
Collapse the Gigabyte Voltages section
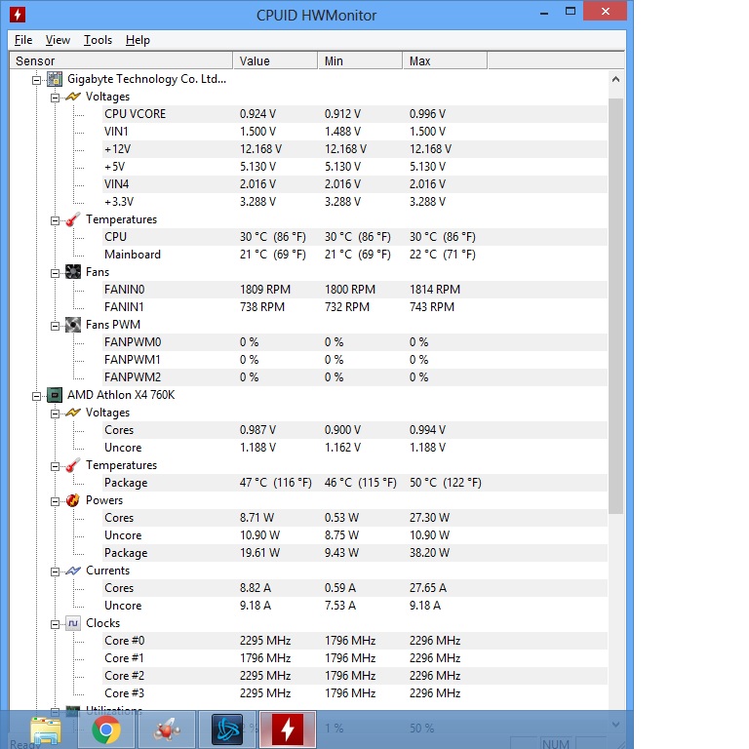(x=55, y=98)
